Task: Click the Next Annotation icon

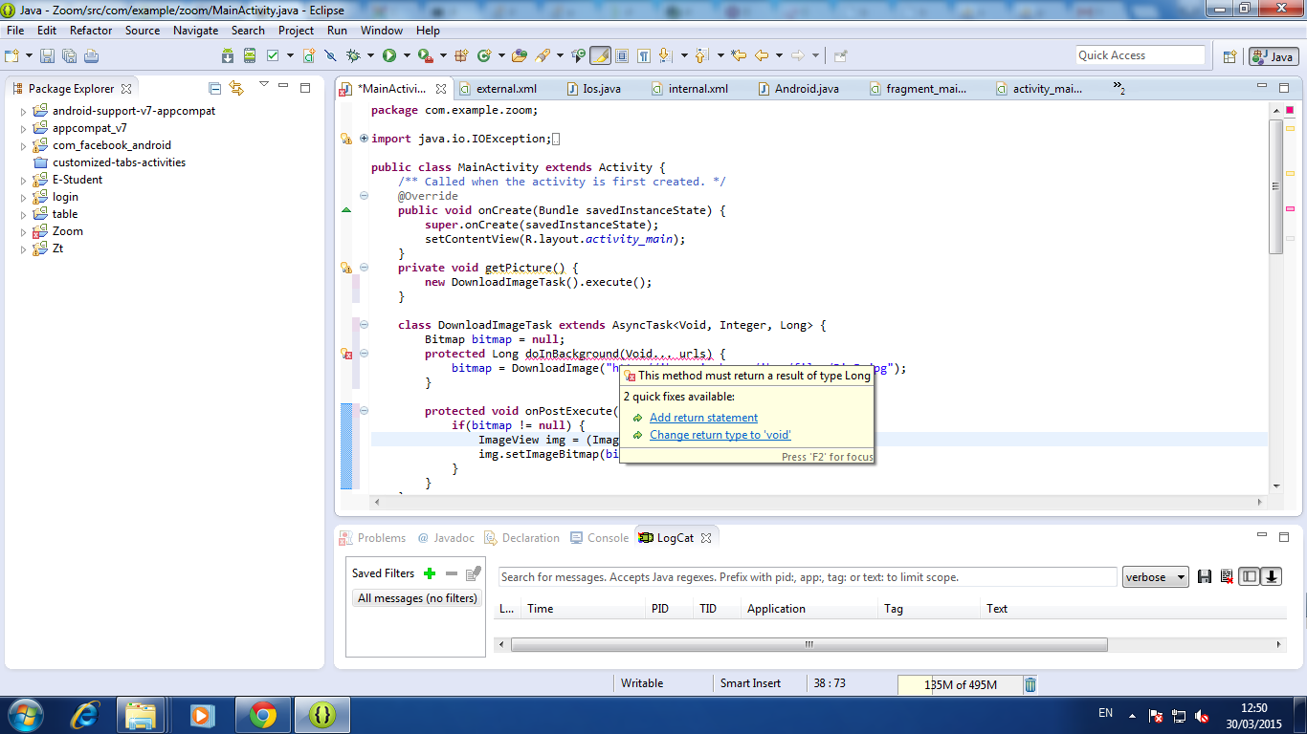Action: (x=665, y=56)
